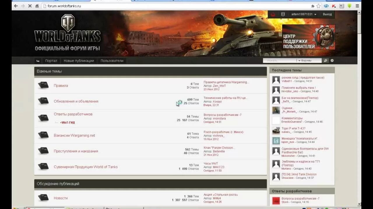
Task: Open 'Акция «Стальная охота»' topic
Action: 221,194
